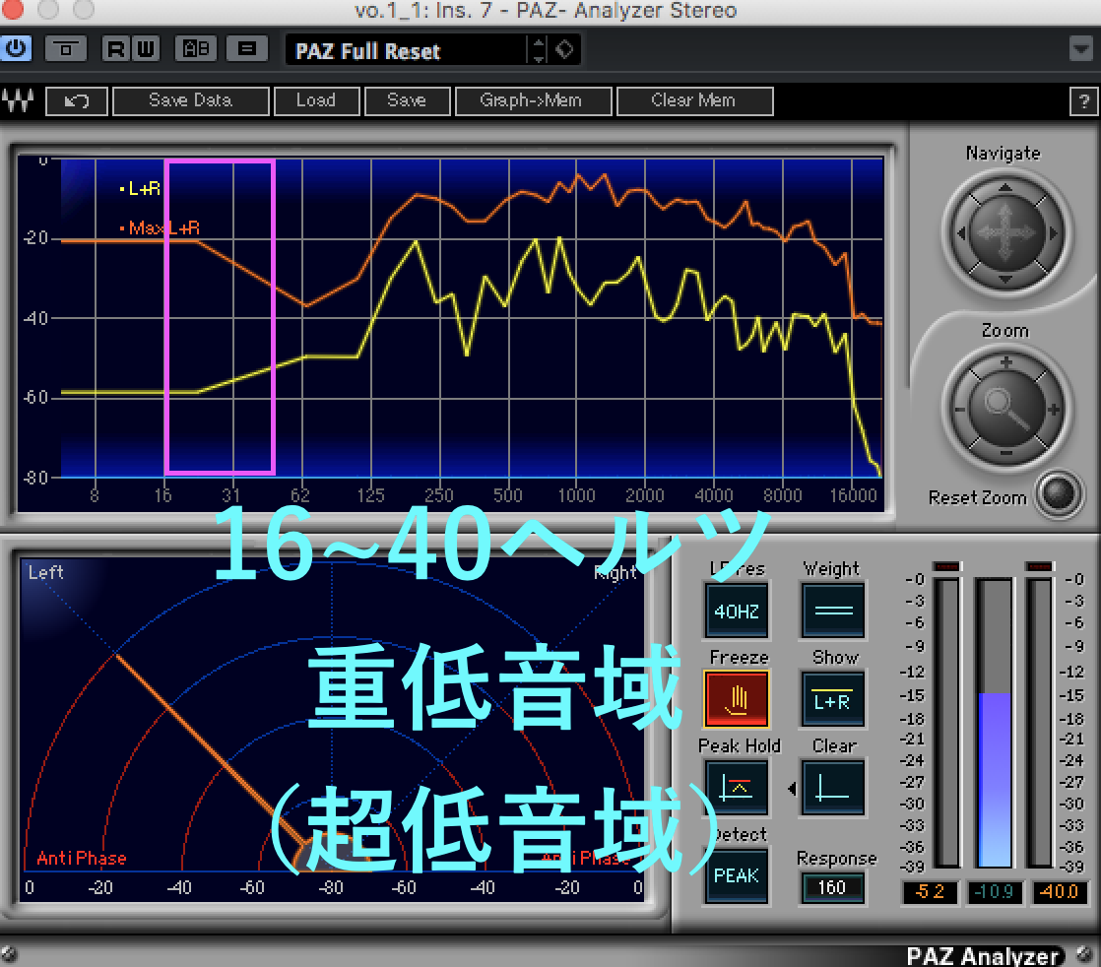1101x967 pixels.
Task: Click the left Anti Phase label
Action: point(82,858)
